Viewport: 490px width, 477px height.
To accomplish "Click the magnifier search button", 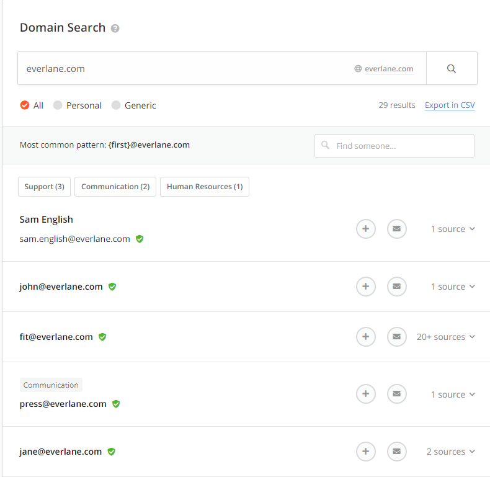I will click(x=452, y=68).
